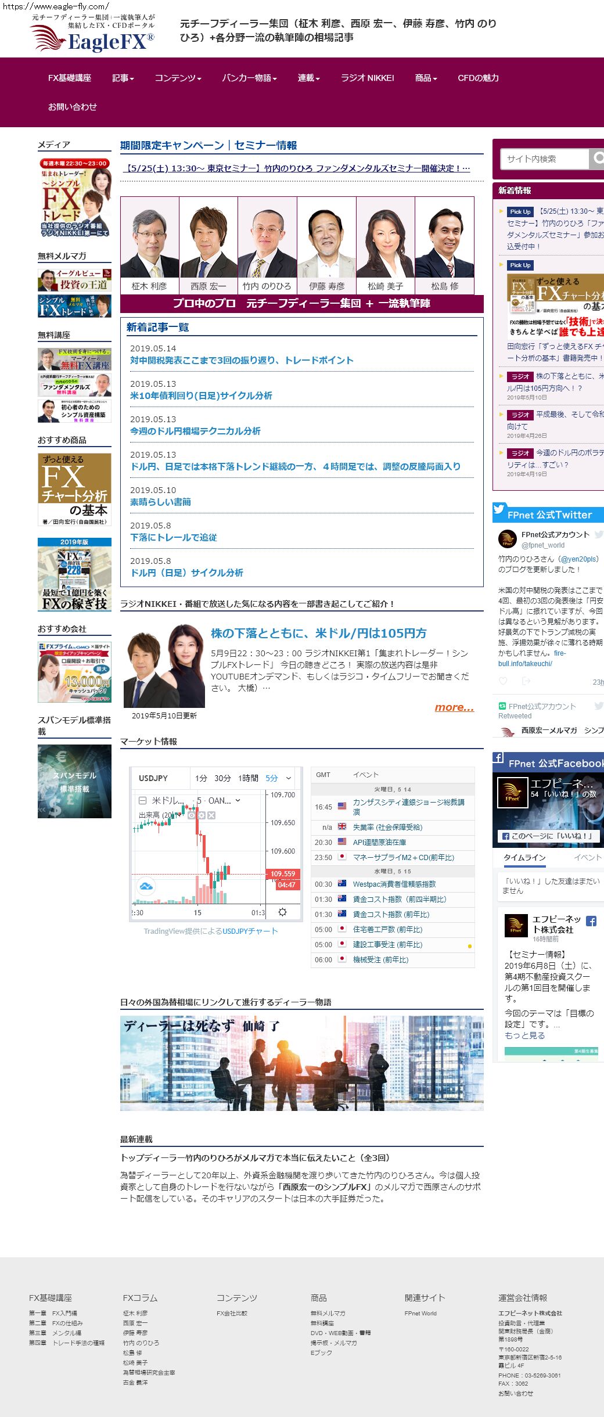Expand the chart interval dropdown chevron

pyautogui.click(x=289, y=778)
